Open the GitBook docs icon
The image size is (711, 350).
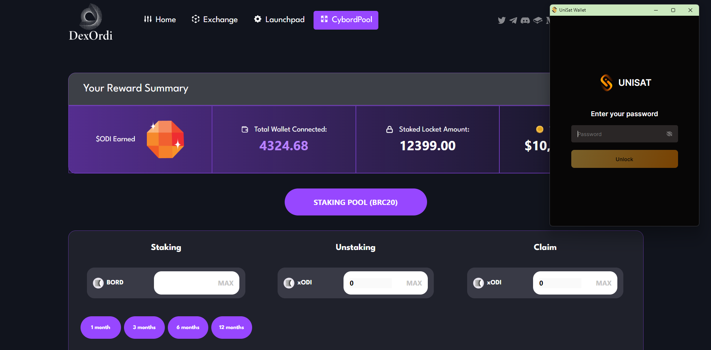pyautogui.click(x=538, y=20)
